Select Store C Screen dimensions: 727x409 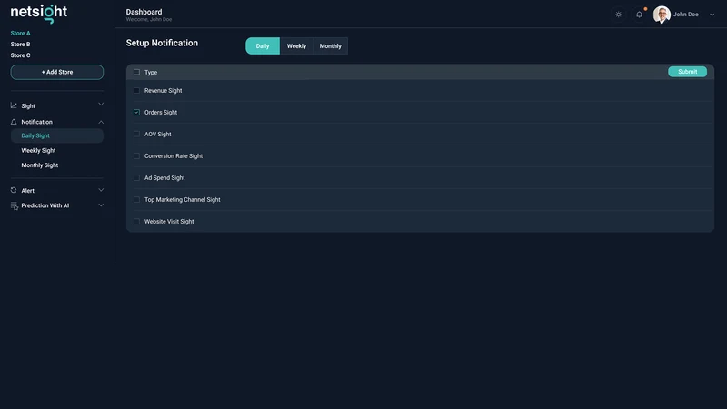pyautogui.click(x=20, y=55)
